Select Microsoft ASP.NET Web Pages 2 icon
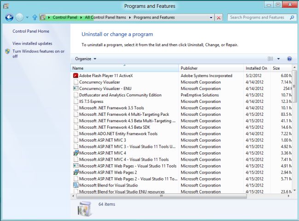The height and width of the screenshot is (221, 299). (x=76, y=173)
